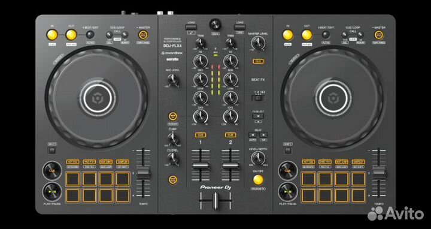Viewport: 431px width, 229px height.
Task: Click the channel 1 LOW EQ knob
Action: [x=201, y=98]
